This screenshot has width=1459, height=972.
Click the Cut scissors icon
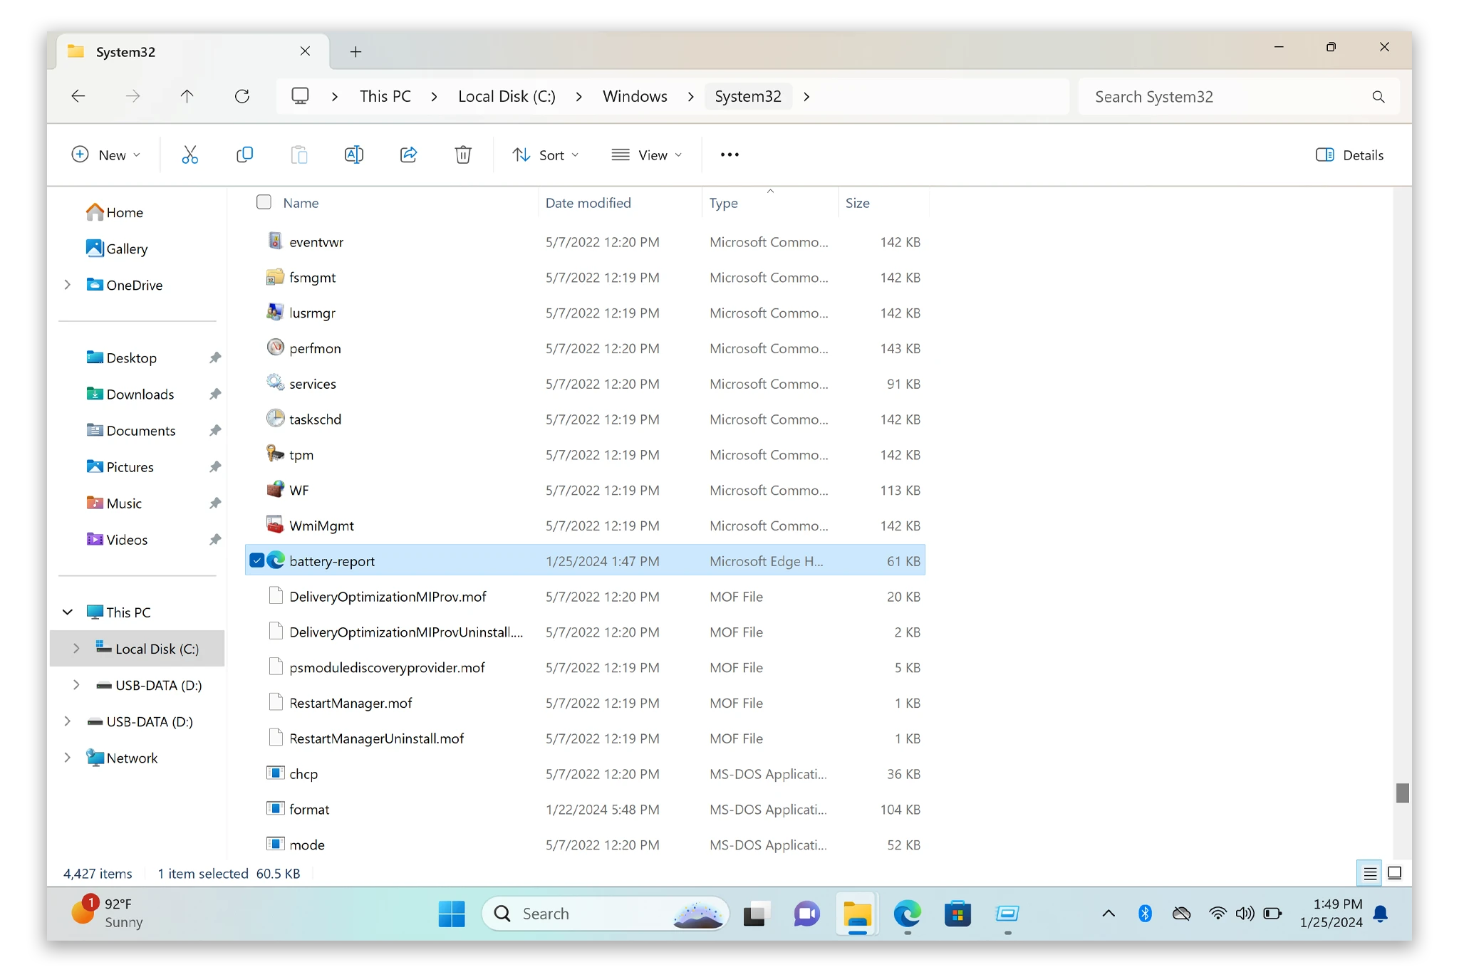click(189, 155)
